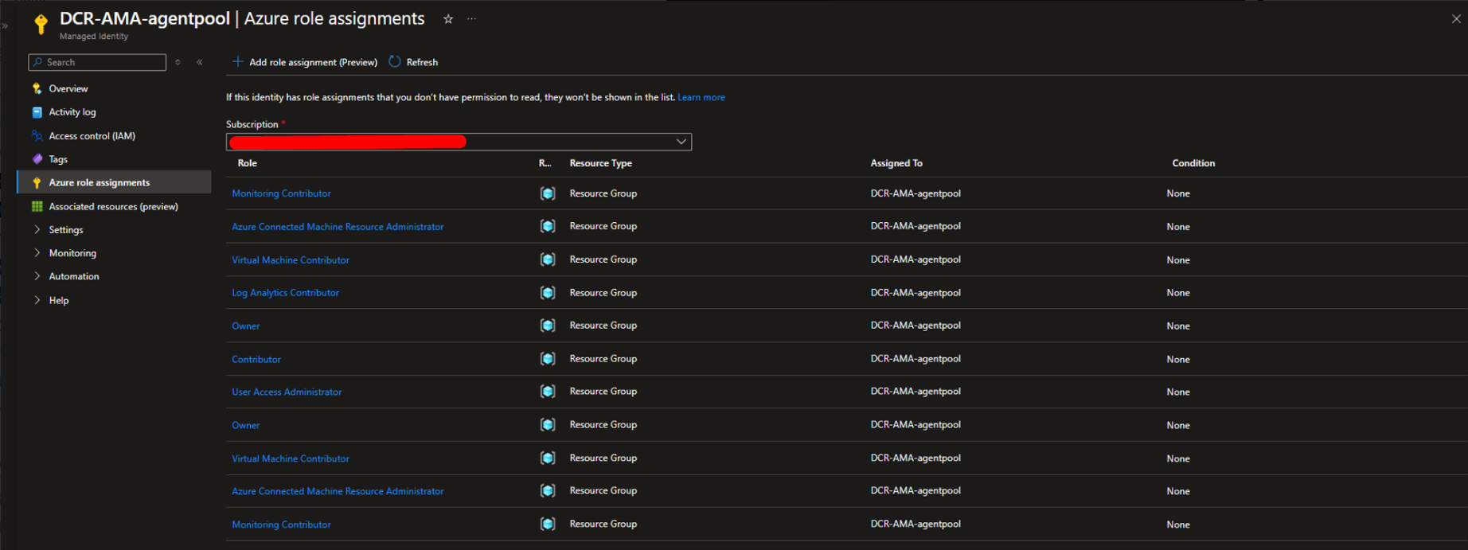Sort by the Role column header
The height and width of the screenshot is (550, 1468).
coord(248,163)
